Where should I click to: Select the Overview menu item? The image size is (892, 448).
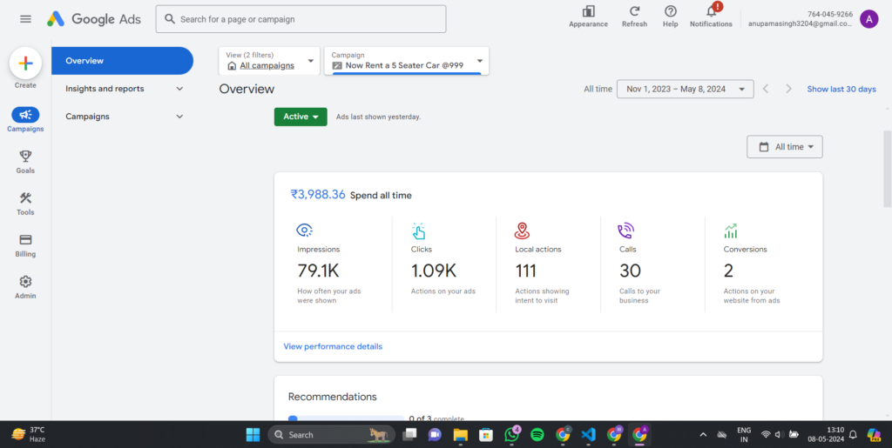(122, 61)
